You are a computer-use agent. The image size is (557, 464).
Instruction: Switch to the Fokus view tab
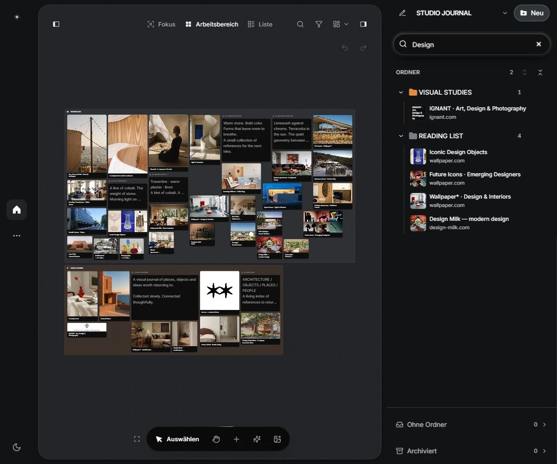click(x=161, y=24)
